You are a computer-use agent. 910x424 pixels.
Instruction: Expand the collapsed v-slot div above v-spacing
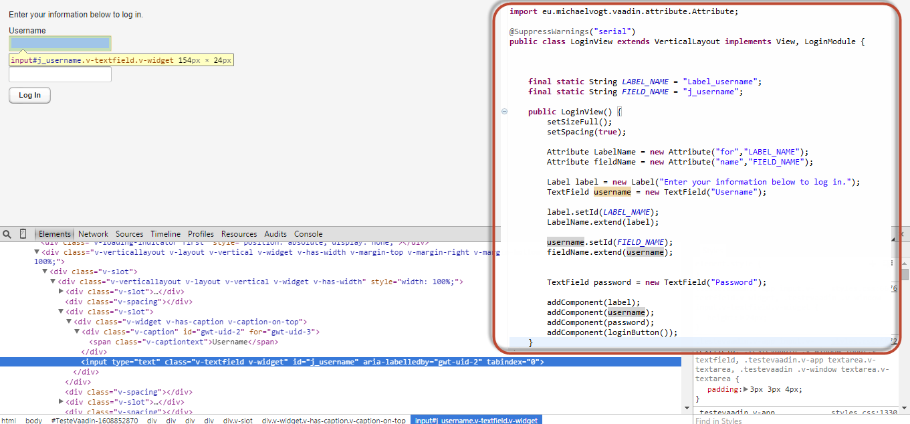[62, 292]
